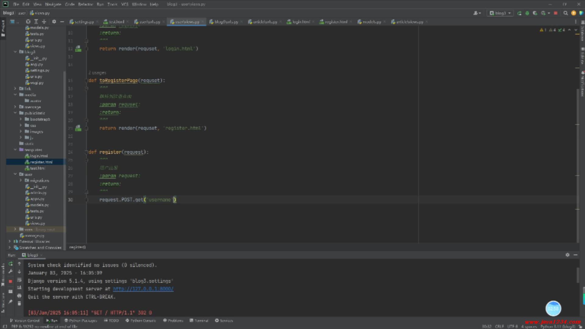Select login.html in project tree
The image size is (585, 329).
[x=39, y=156]
